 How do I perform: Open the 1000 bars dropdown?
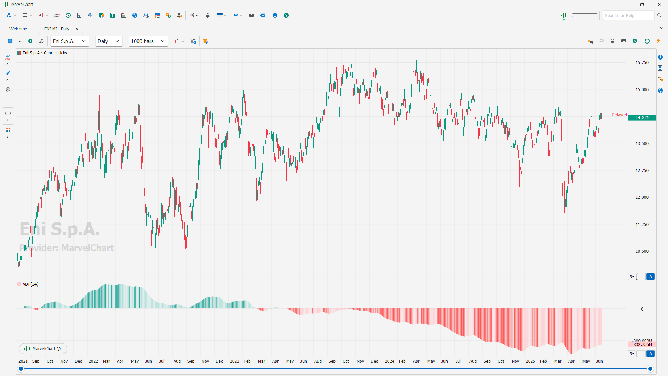(x=148, y=41)
